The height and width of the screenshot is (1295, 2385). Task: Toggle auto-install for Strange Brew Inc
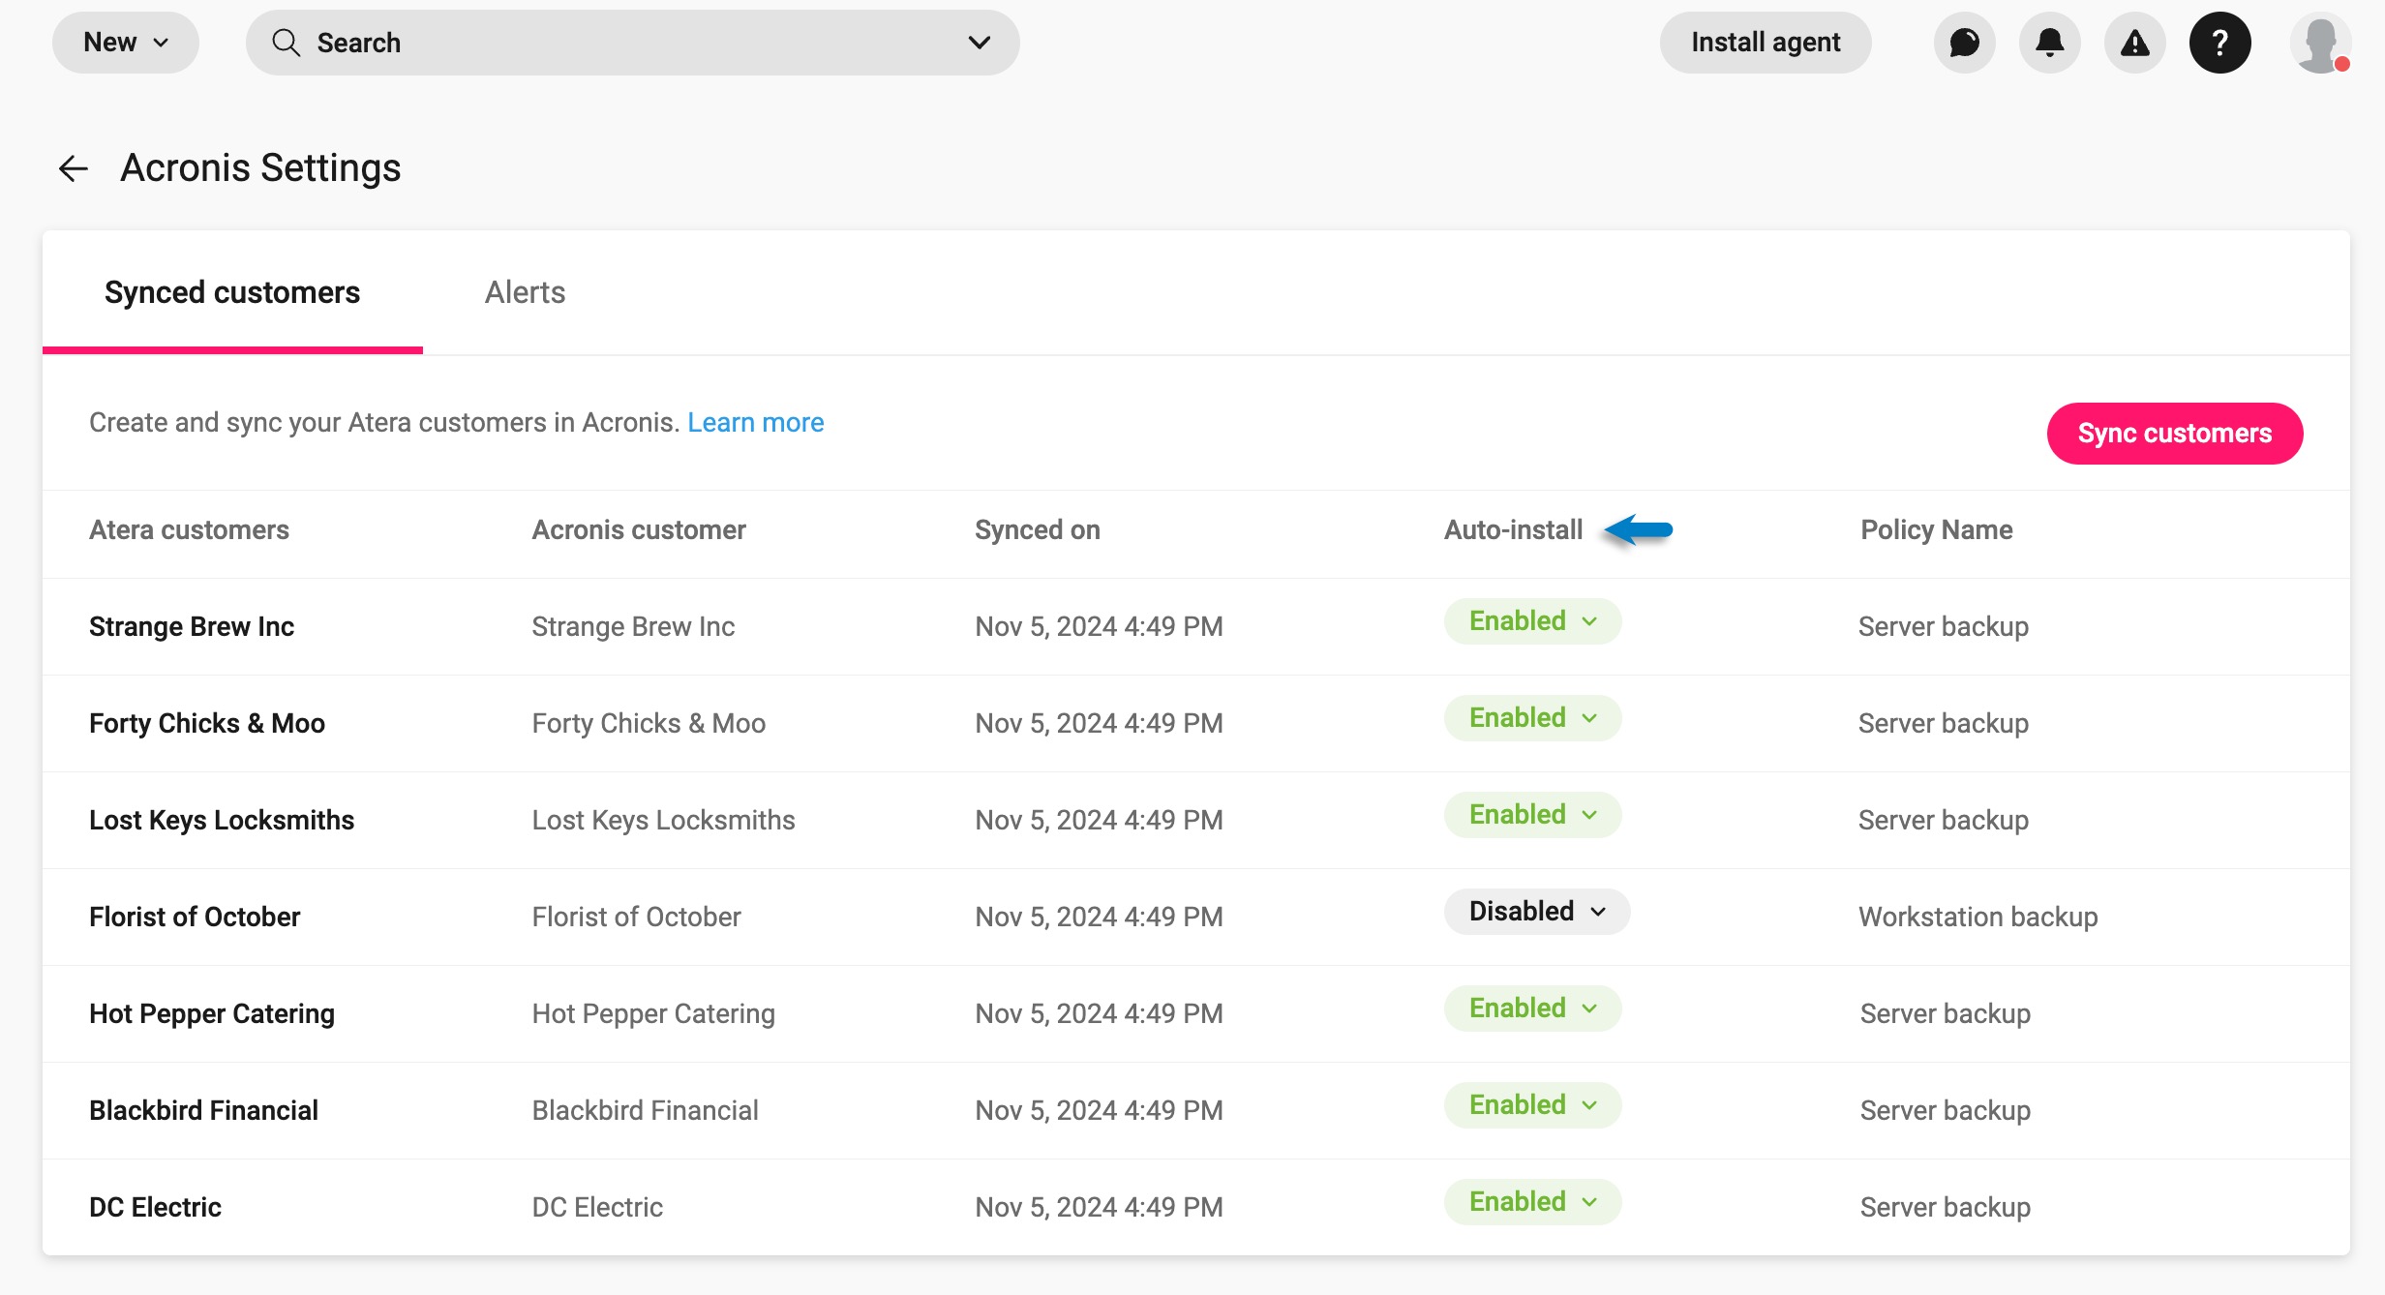[x=1532, y=621]
